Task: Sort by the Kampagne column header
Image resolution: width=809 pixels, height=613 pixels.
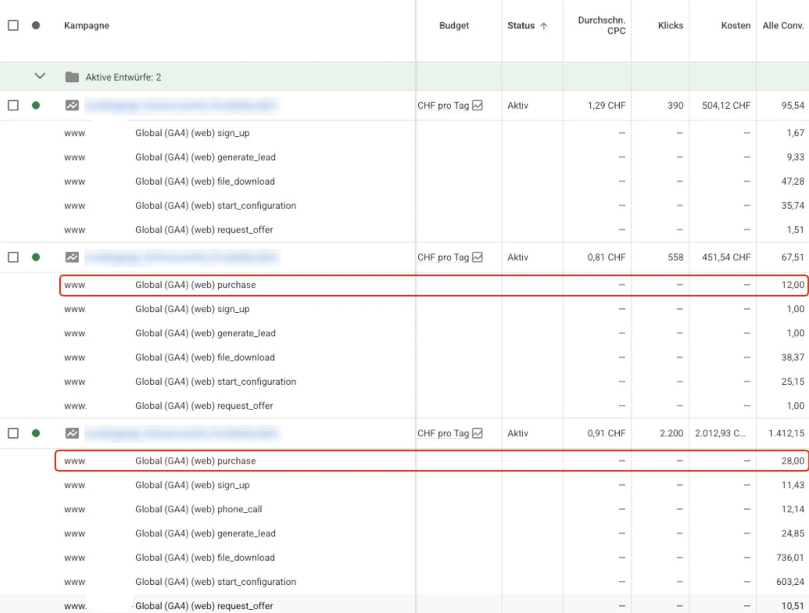Action: click(x=86, y=25)
